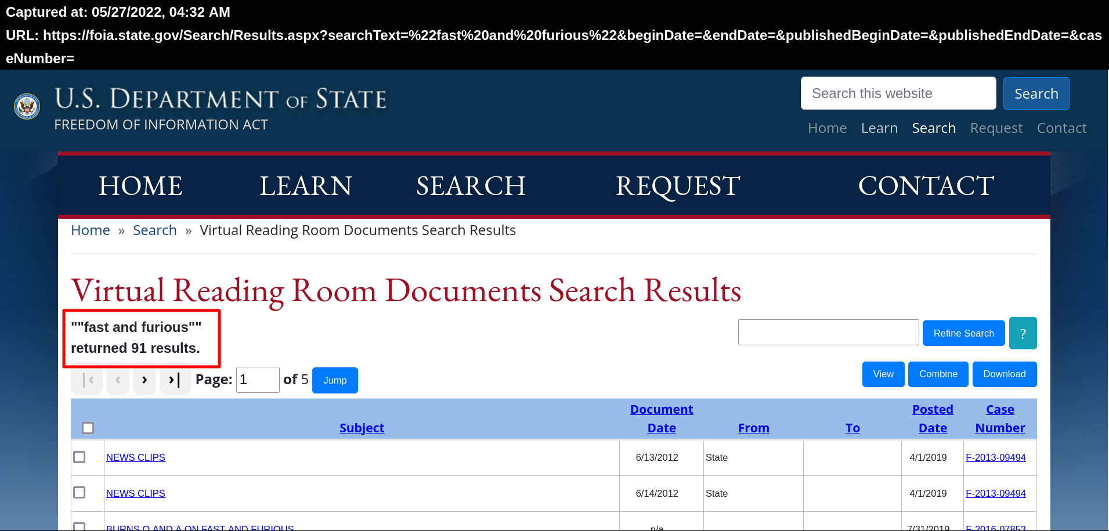
Task: Click the Department of State seal logo
Action: click(27, 106)
